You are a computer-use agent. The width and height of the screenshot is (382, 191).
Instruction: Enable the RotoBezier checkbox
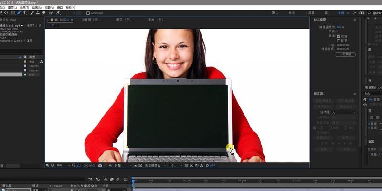(x=88, y=13)
